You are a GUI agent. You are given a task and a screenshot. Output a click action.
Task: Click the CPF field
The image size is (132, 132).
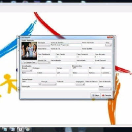point(80,70)
